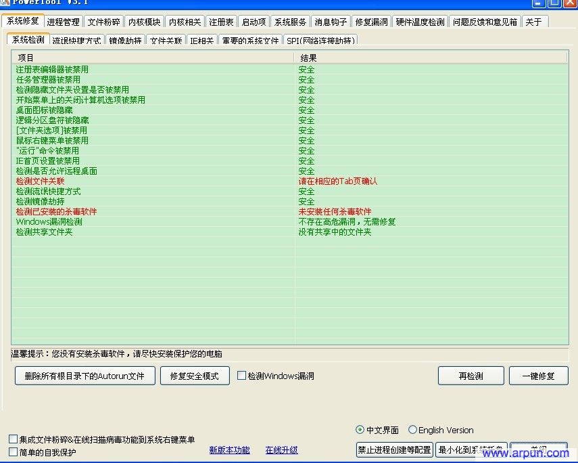This screenshot has width=578, height=463.
Task: Select the 注册表 (Registry) tab
Action: [x=221, y=20]
